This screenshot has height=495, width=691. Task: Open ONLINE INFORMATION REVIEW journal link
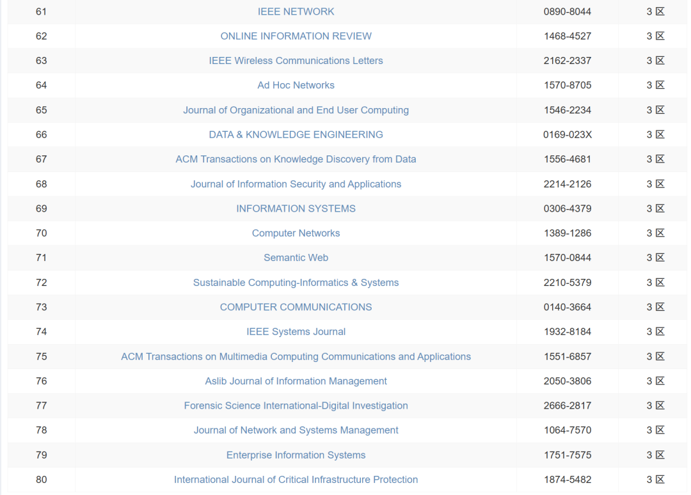pos(296,36)
